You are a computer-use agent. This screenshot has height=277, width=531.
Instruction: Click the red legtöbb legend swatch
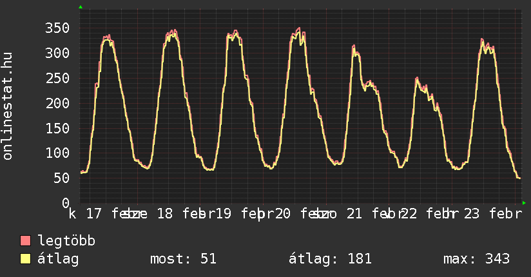[26, 241]
